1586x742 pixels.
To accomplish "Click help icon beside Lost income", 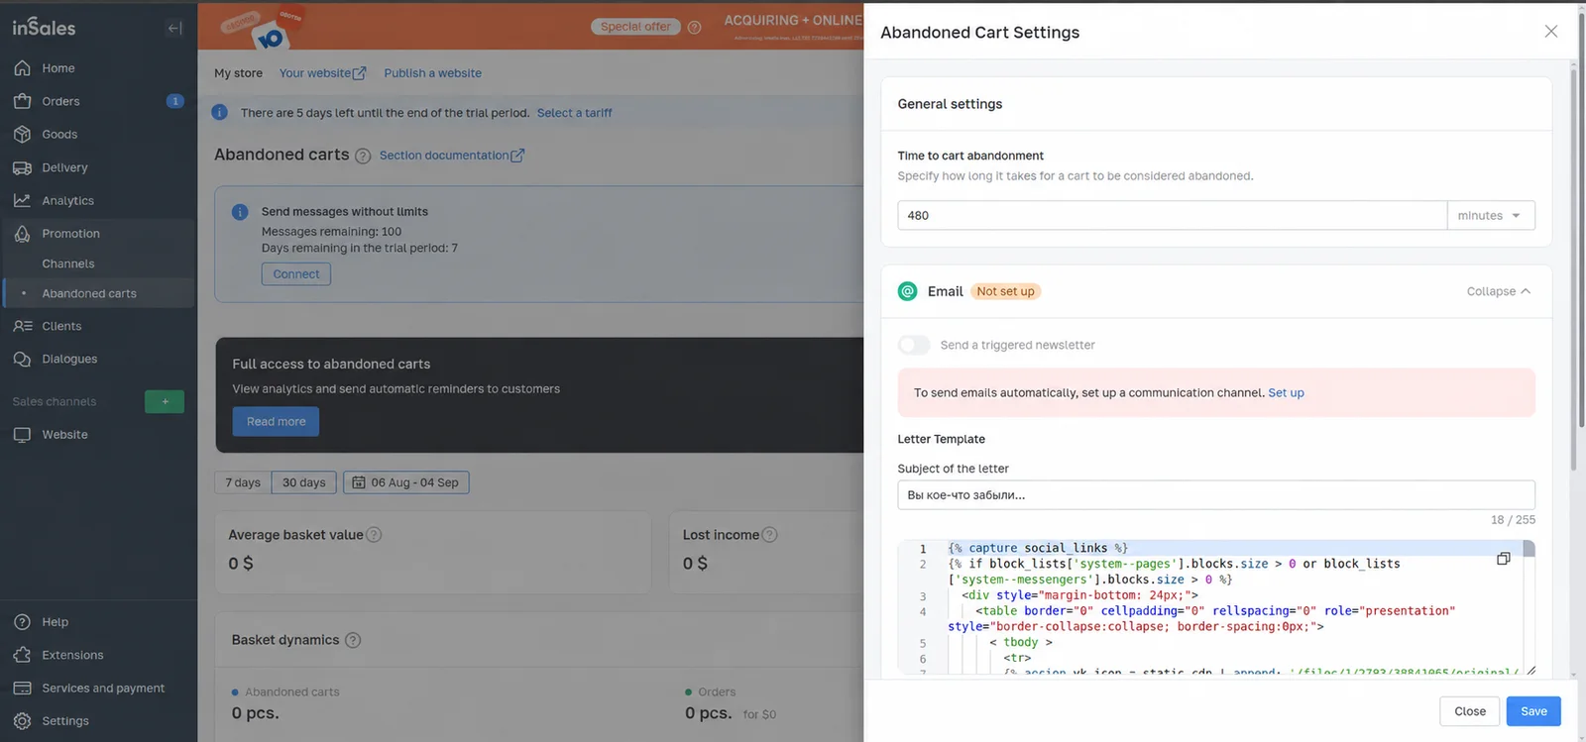I will 769,535.
